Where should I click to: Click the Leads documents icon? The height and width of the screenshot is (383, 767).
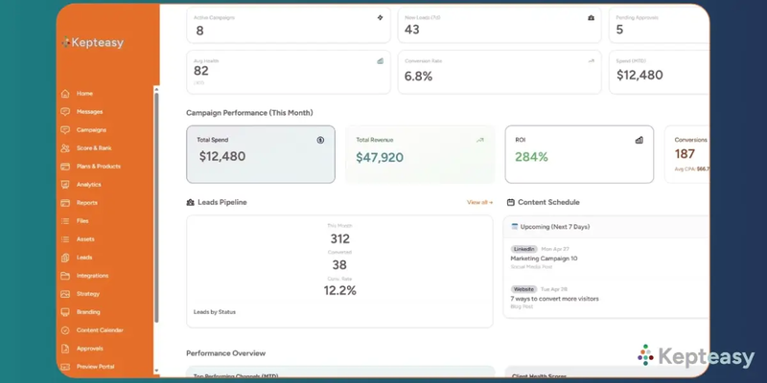click(65, 258)
